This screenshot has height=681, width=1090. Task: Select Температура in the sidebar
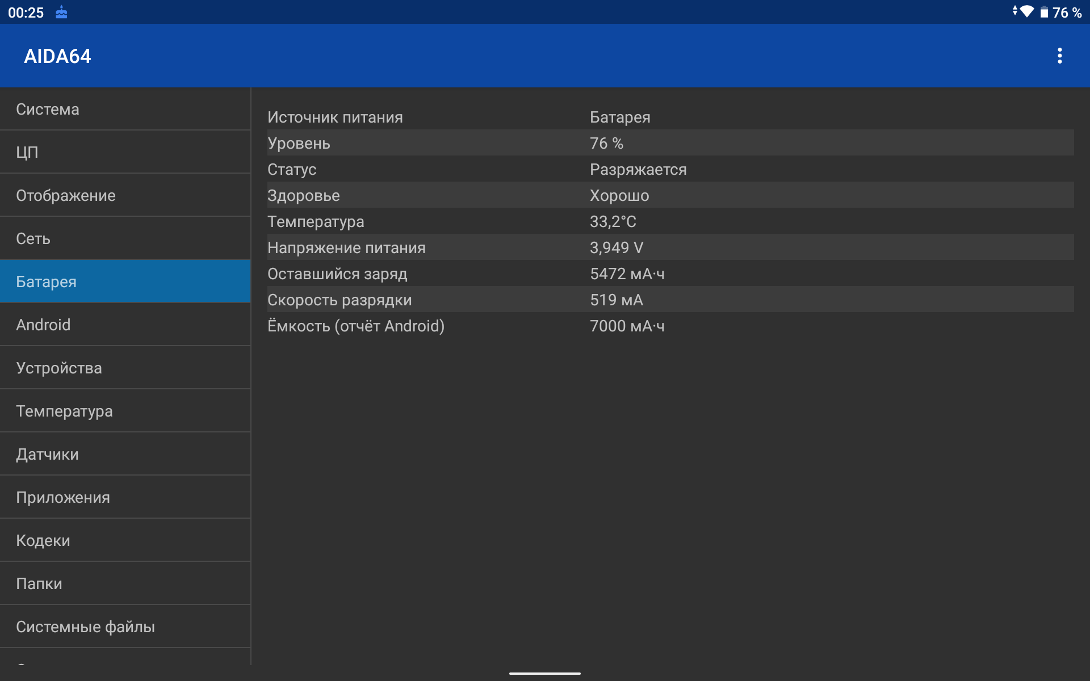[x=125, y=411]
